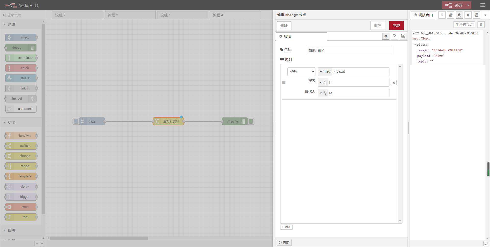Select the function node in palette
490x247 pixels.
(21, 136)
